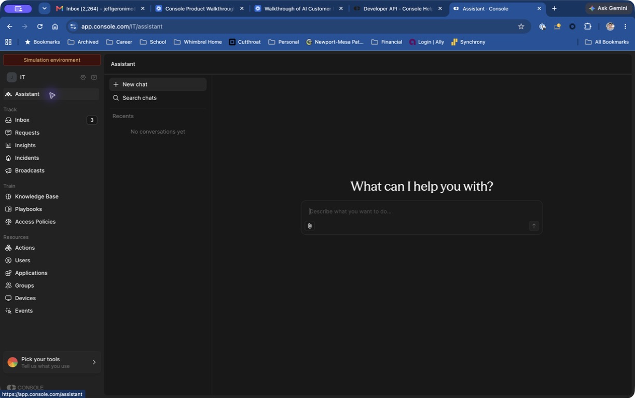The width and height of the screenshot is (635, 398).
Task: Open the Cutthroat bookmark
Action: (245, 42)
